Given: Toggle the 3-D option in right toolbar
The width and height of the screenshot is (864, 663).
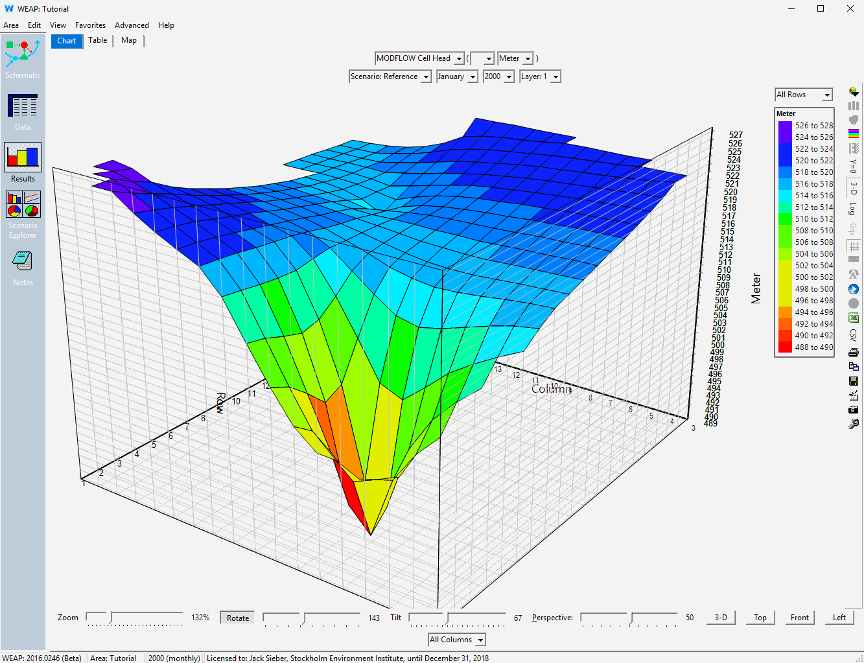Looking at the screenshot, I should tap(854, 188).
